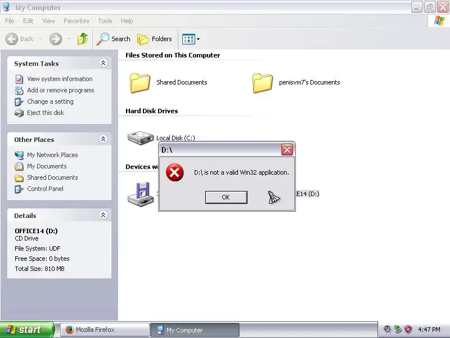This screenshot has height=338, width=450.
Task: Click My Computer taskbar button
Action: (x=195, y=330)
